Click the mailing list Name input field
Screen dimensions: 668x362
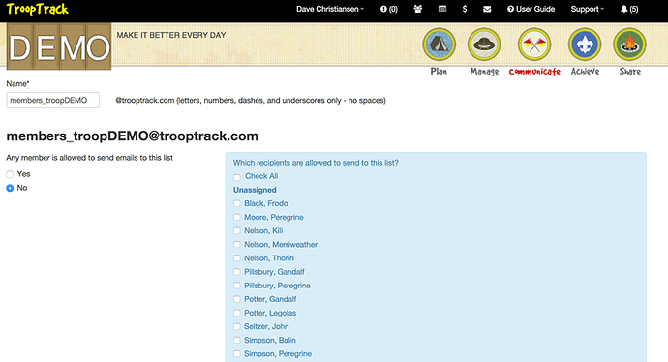(x=53, y=100)
